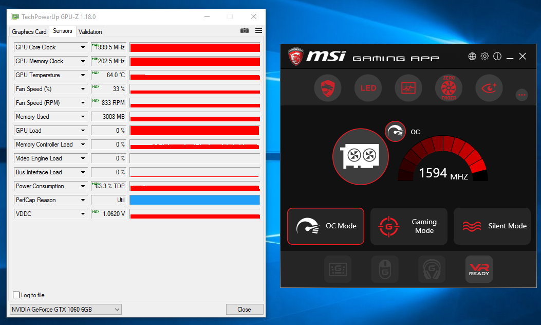This screenshot has height=325, width=541.
Task: Open the Eye Rest icon in MSI app
Action: tap(489, 88)
